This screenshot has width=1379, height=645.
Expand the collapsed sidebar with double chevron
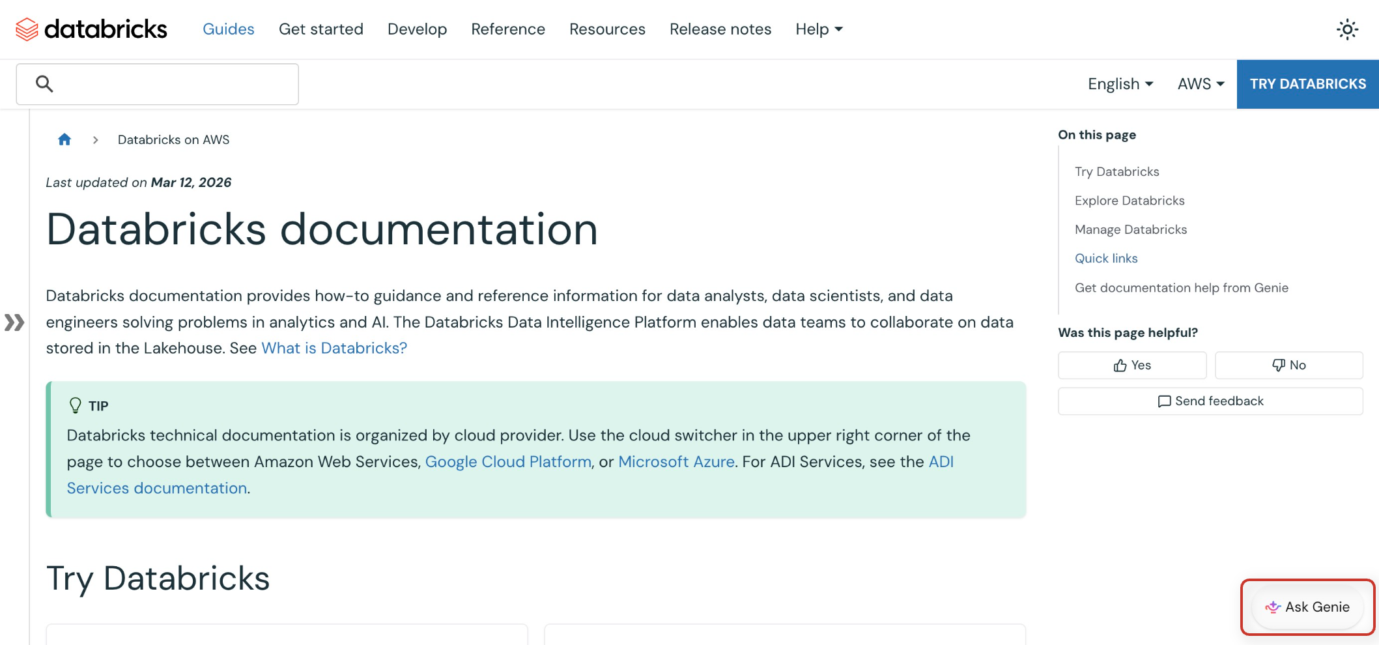14,322
